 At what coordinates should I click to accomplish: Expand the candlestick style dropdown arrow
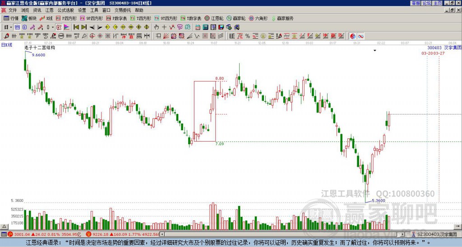click(x=53, y=27)
